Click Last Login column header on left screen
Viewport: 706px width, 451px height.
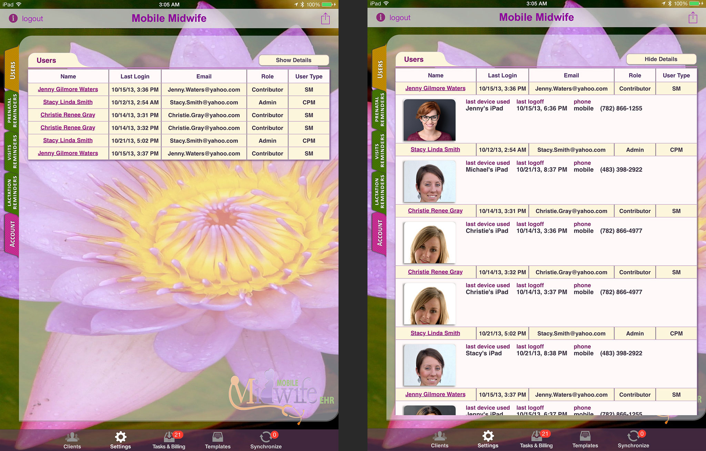pyautogui.click(x=135, y=76)
